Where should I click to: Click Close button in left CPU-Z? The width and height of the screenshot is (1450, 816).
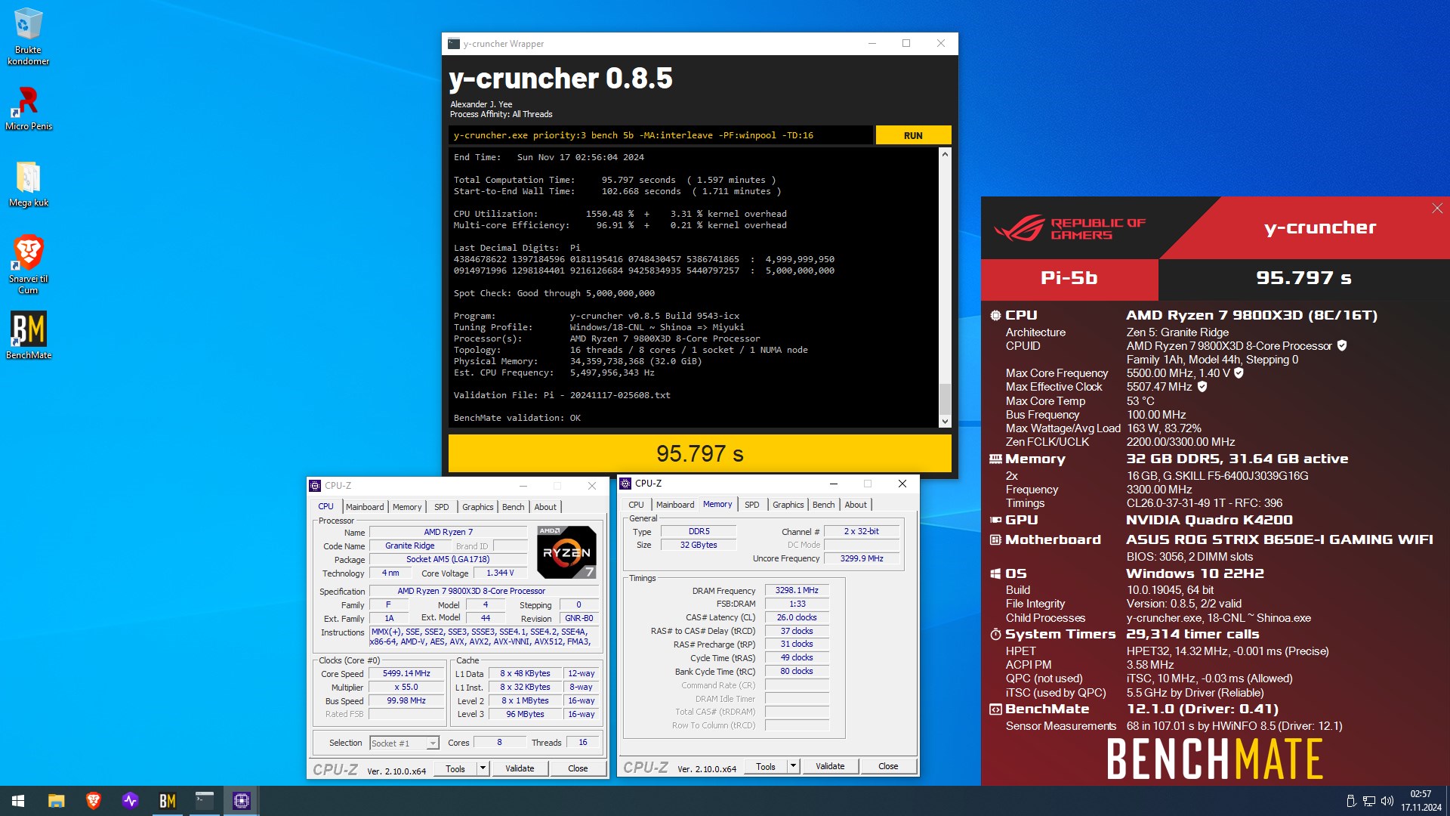click(578, 768)
